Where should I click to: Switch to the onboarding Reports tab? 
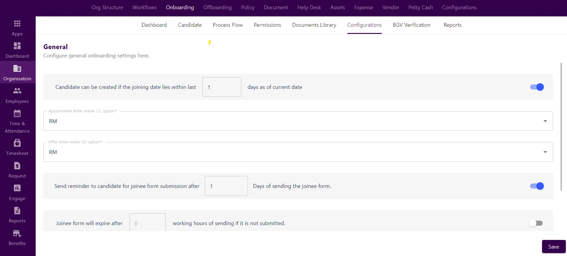(453, 25)
